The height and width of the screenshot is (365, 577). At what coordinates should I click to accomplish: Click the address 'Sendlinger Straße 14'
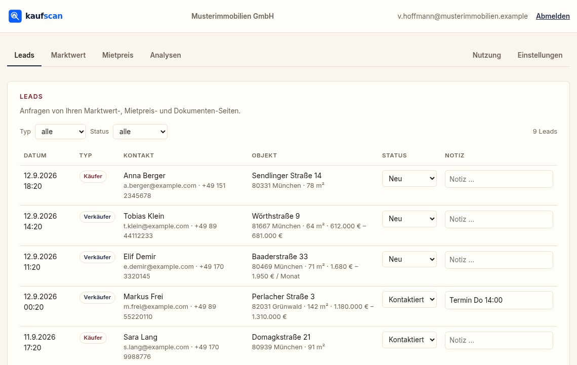click(286, 176)
